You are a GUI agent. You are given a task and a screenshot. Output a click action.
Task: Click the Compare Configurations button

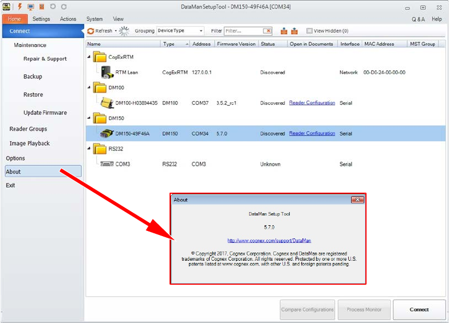pos(307,310)
